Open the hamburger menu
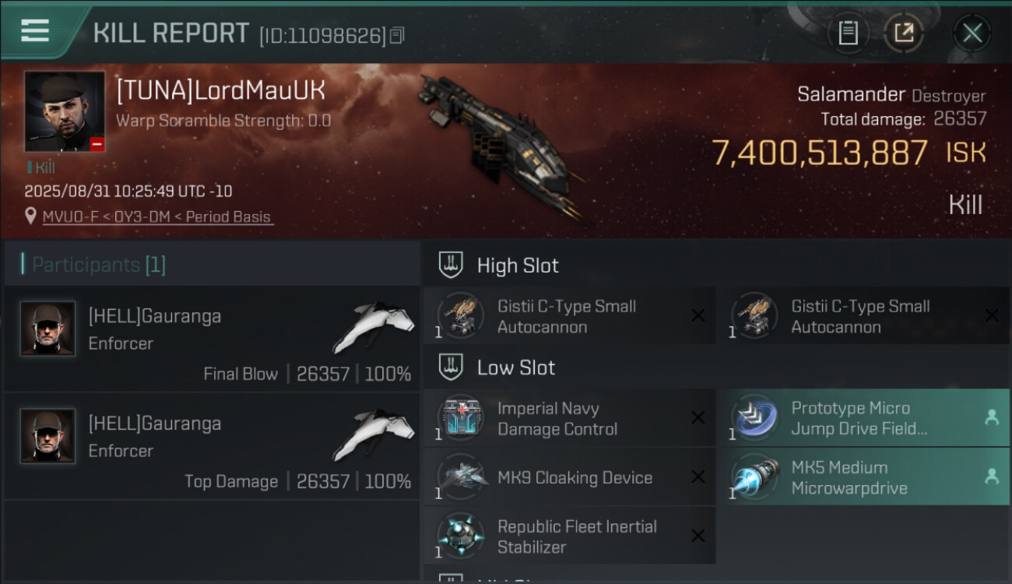 [35, 31]
